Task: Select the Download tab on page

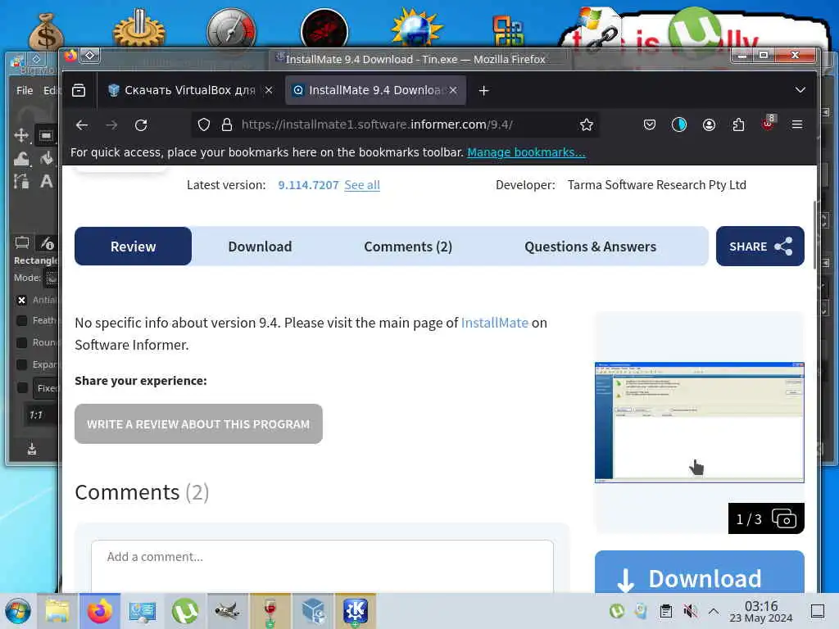Action: click(260, 247)
